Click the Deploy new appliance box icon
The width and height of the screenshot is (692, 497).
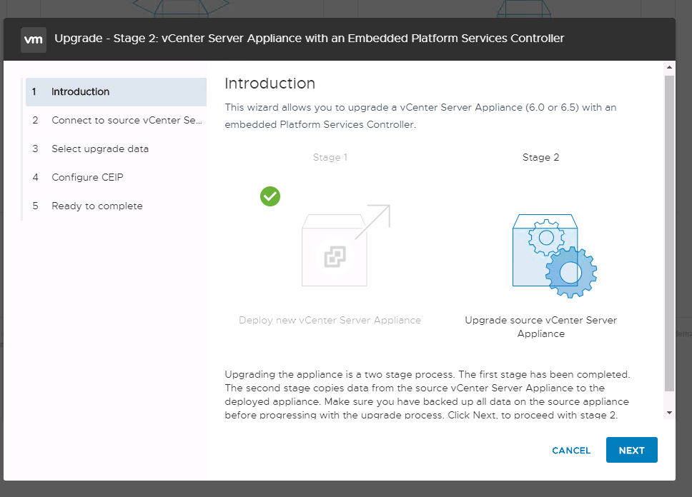tap(345, 245)
